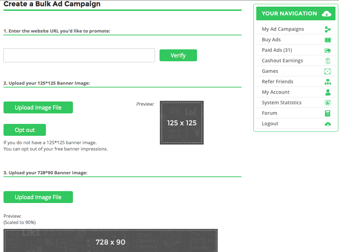
Task: Open the My Ad Campaigns menu item
Action: [283, 29]
